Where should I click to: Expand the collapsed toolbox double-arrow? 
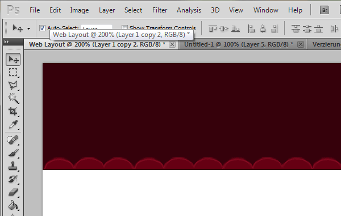point(6,41)
